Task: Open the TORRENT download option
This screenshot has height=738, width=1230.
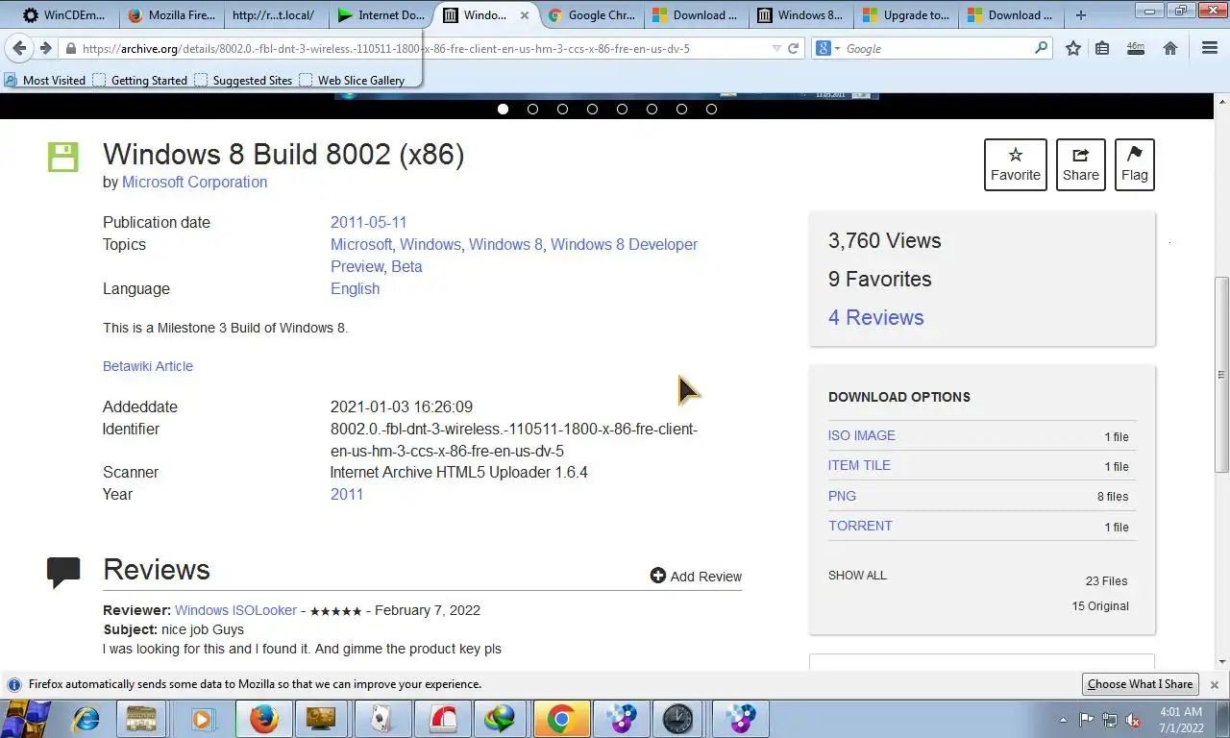Action: coord(860,526)
